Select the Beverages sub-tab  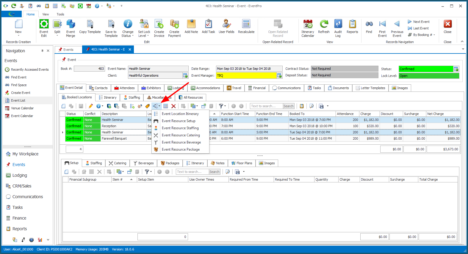coord(143,163)
